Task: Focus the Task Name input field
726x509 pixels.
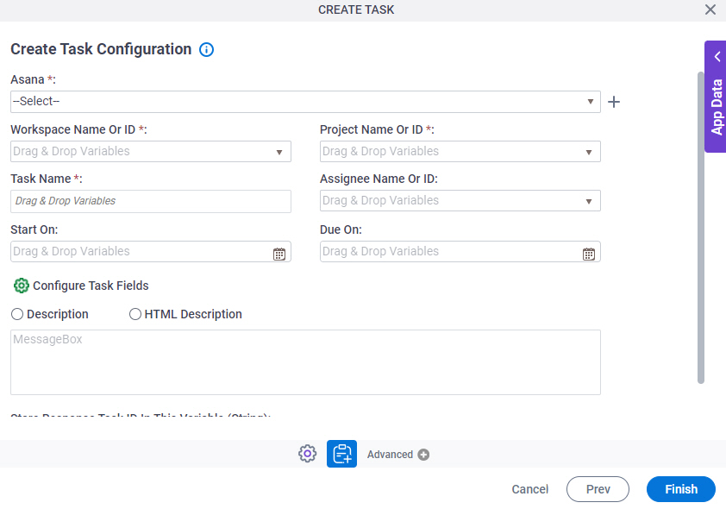Action: pyautogui.click(x=151, y=202)
